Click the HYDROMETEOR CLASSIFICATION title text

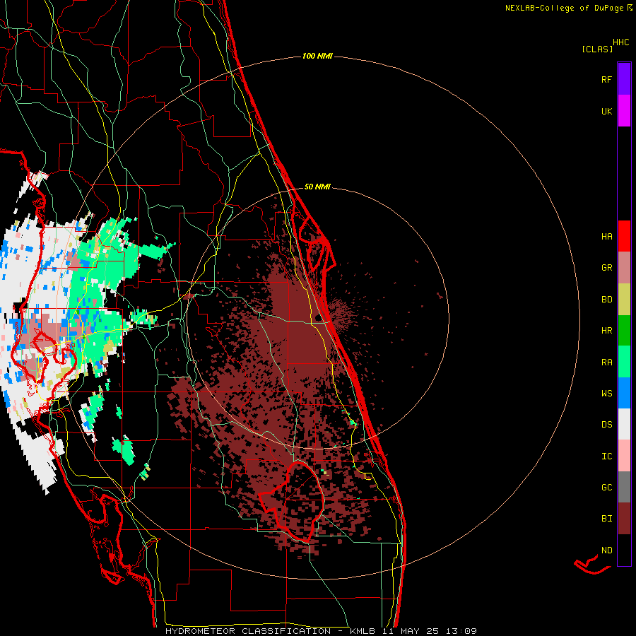pos(248,631)
